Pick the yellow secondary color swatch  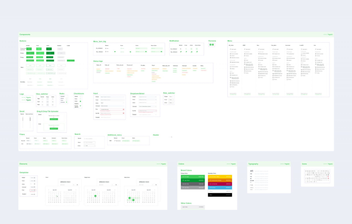pyautogui.click(x=220, y=177)
